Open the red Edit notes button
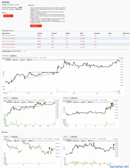 (x=36, y=26)
